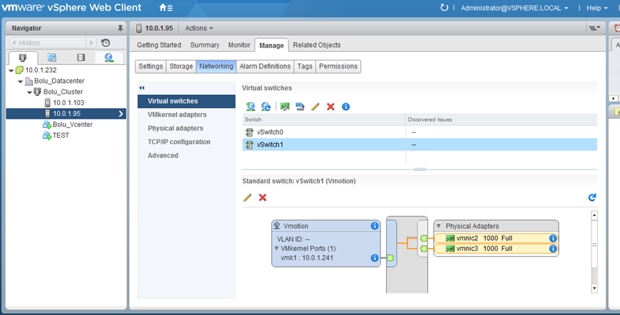
Task: Click the pane splitter handle below switch table
Action: [x=420, y=169]
